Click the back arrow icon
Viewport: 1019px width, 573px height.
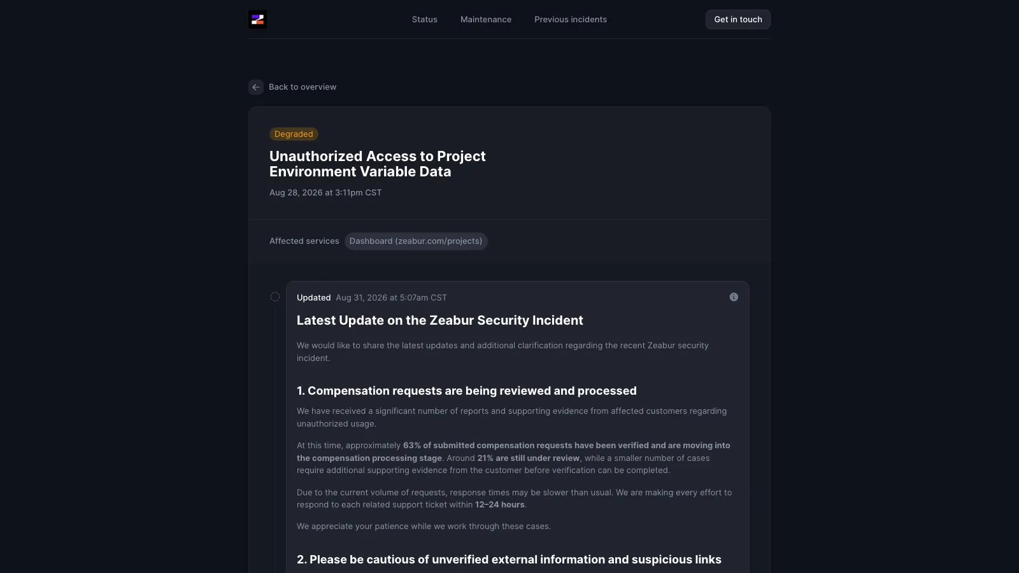pos(256,87)
